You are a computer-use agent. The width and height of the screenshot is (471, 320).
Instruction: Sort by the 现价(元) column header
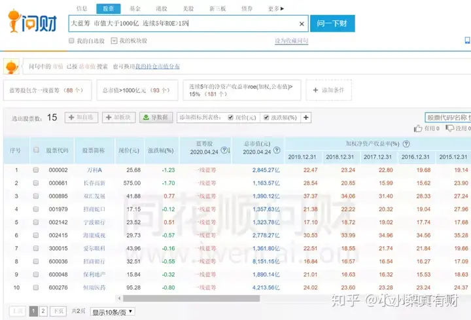coord(129,151)
